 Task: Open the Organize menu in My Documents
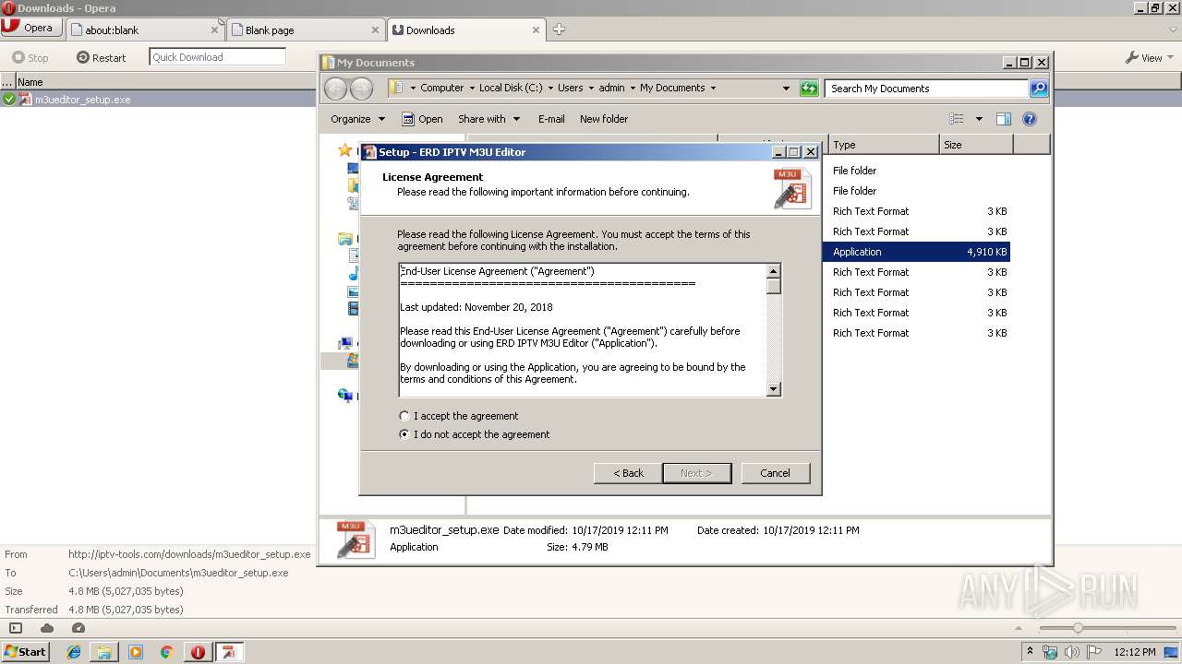coord(357,119)
